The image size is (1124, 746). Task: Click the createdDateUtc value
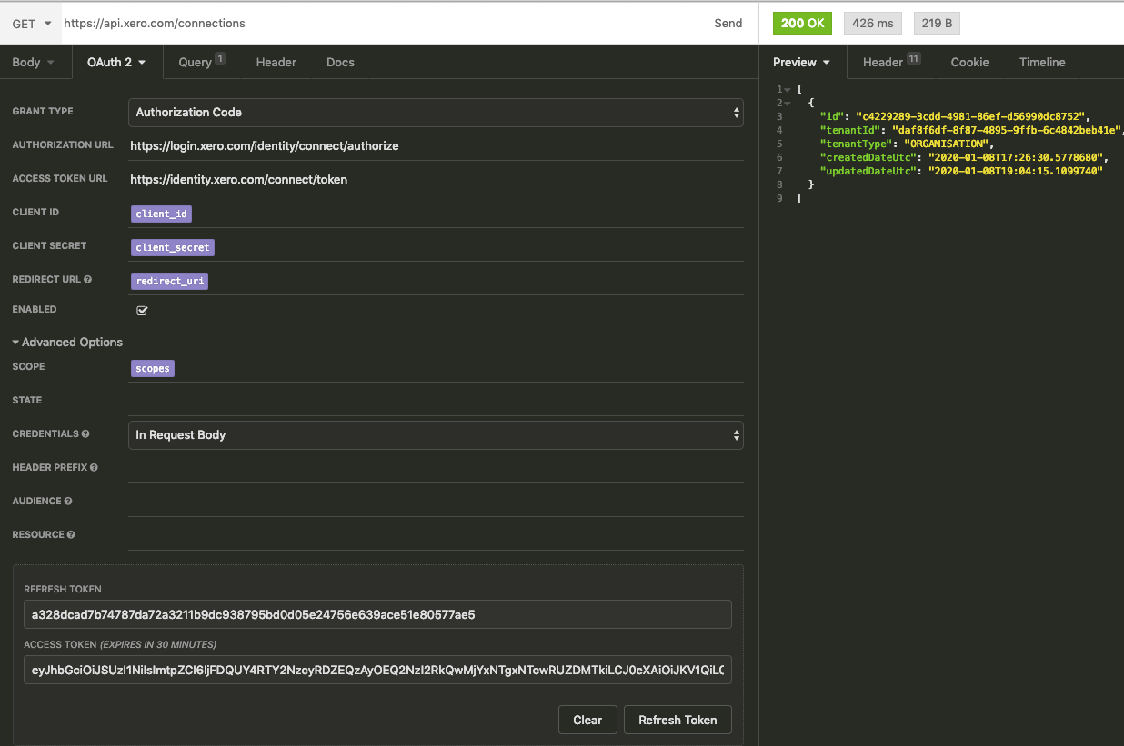[x=1015, y=157]
